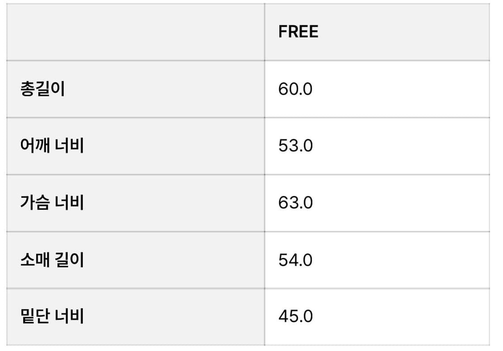Click the word 소매 in the table
This screenshot has height=351, width=503.
click(x=35, y=260)
